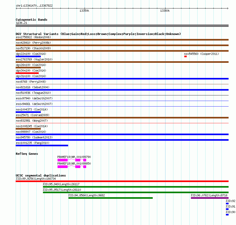The height and width of the screenshot is (225, 236).
Task: Click the gray 1p36.21 cytogenetic band bar
Action: (x=122, y=26)
